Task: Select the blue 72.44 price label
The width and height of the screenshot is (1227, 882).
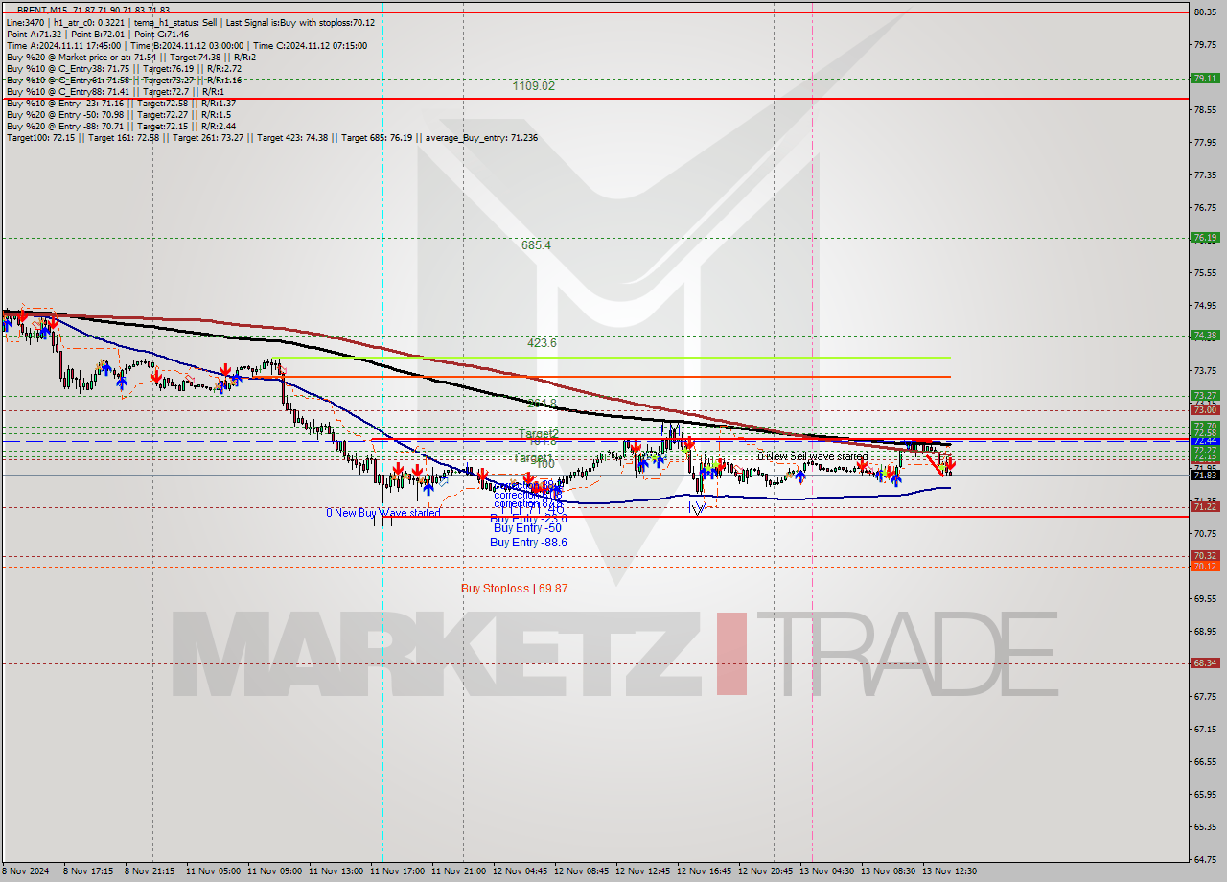Action: (1205, 440)
